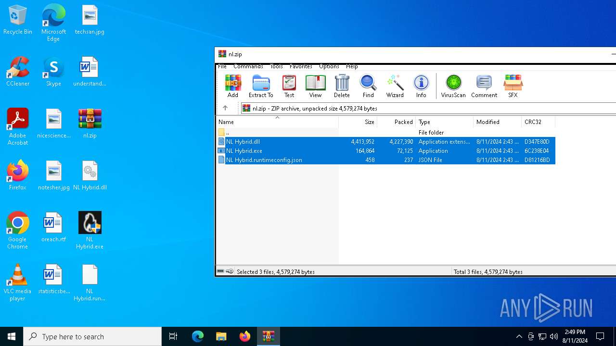This screenshot has height=346, width=616.
Task: Select the CCleaner desktop shortcut
Action: click(x=18, y=72)
